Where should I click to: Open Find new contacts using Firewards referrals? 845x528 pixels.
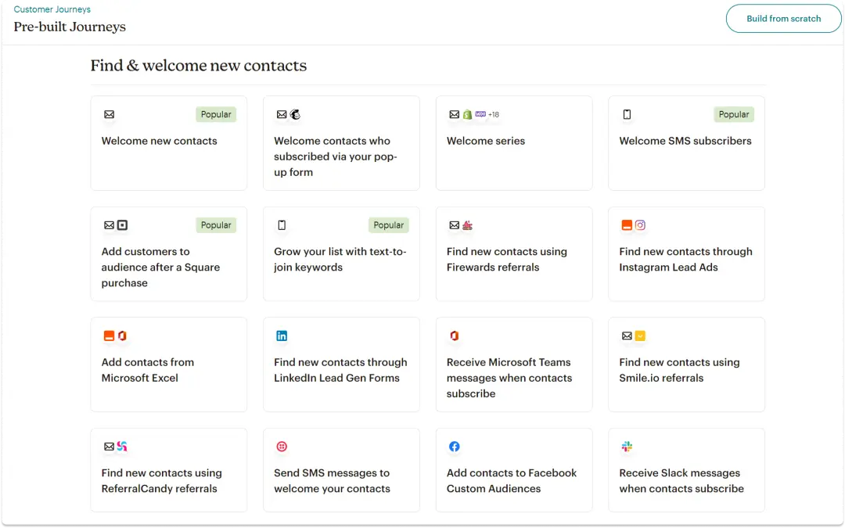506,260
